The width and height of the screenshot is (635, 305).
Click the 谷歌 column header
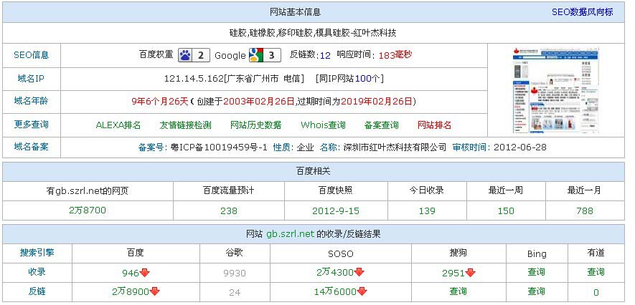coord(235,253)
